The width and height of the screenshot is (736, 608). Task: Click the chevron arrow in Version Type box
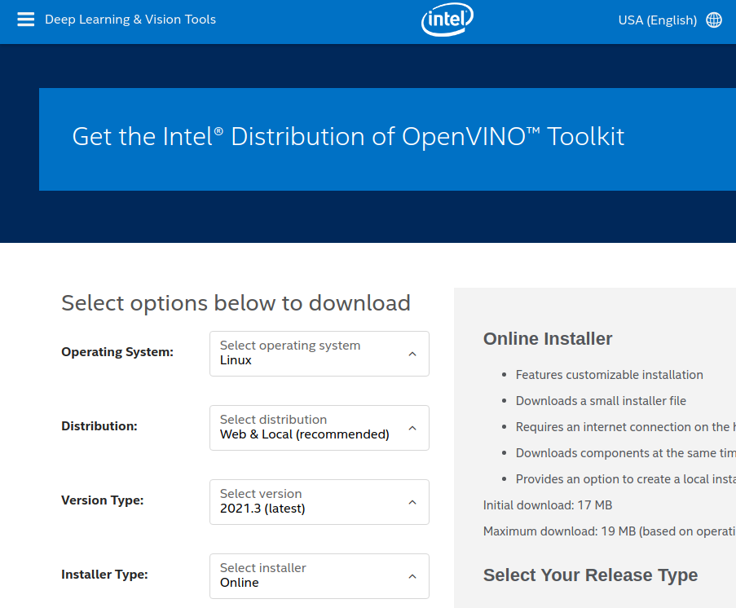click(412, 502)
